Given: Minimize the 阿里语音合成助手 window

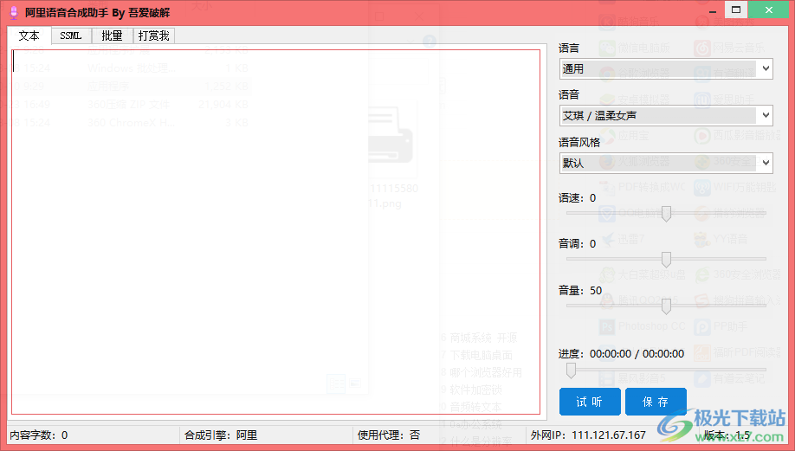Looking at the screenshot, I should [x=713, y=10].
